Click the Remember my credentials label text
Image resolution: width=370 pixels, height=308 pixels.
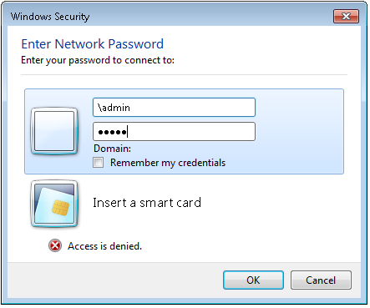168,163
